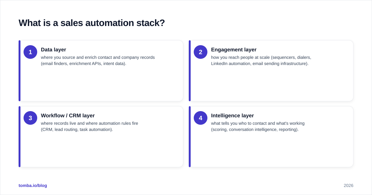Screen dimensions: 372x195
Task: Click the text 'how you reach people at scale'
Action: 241,57
